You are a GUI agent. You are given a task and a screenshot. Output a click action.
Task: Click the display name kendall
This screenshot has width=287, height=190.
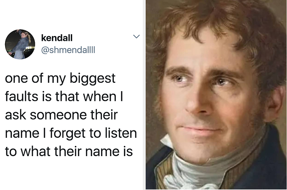pyautogui.click(x=57, y=38)
